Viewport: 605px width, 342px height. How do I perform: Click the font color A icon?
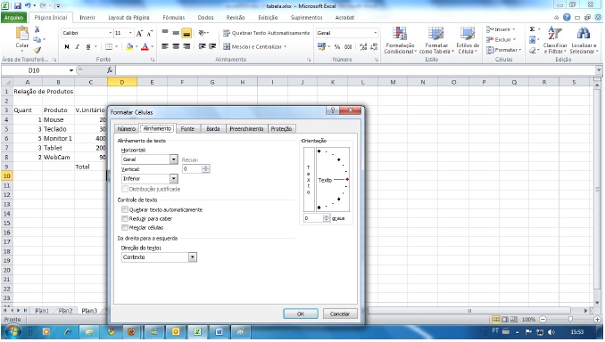point(145,46)
